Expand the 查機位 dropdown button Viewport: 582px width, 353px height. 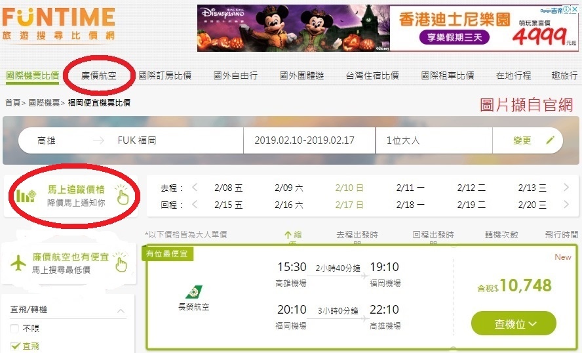[x=514, y=323]
